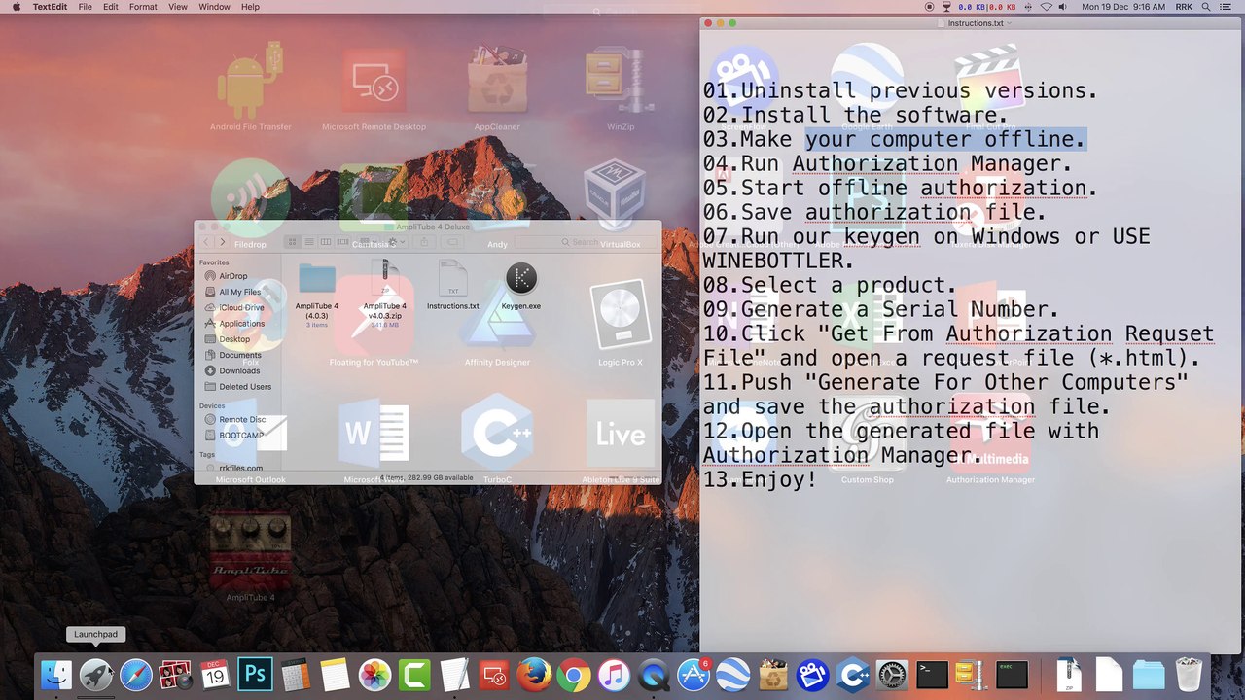The image size is (1245, 700).
Task: Click the "02.Install the software." line
Action: [x=856, y=115]
